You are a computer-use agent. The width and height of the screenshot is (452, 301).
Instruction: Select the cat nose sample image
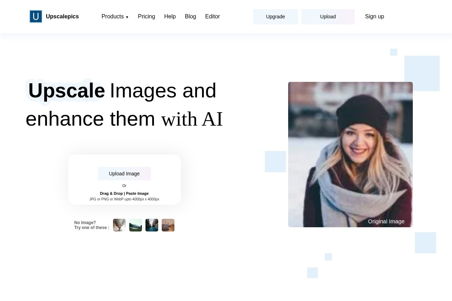119,225
